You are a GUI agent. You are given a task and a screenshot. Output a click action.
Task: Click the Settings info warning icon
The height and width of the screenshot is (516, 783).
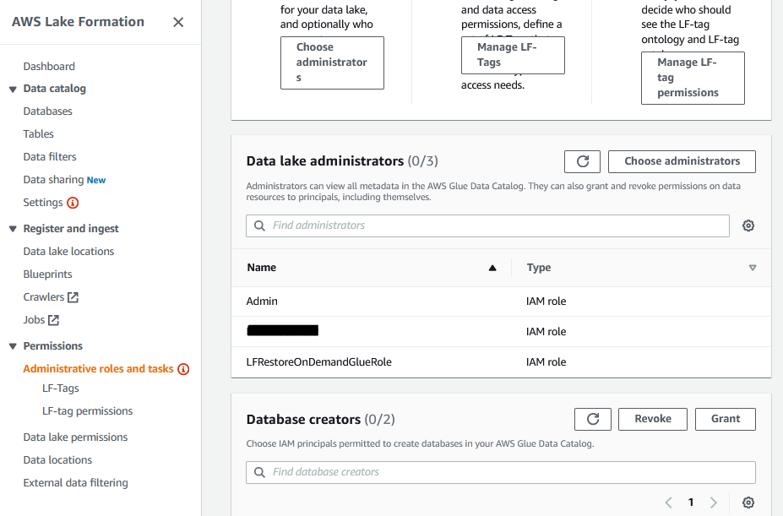click(73, 203)
